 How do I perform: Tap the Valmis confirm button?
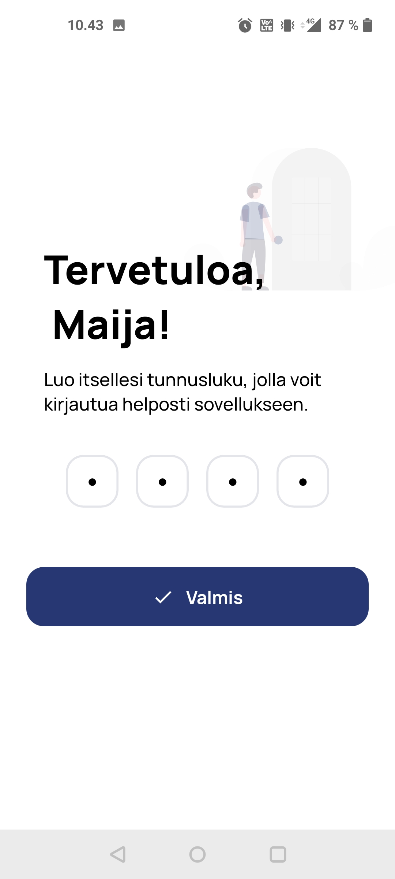[x=197, y=597]
